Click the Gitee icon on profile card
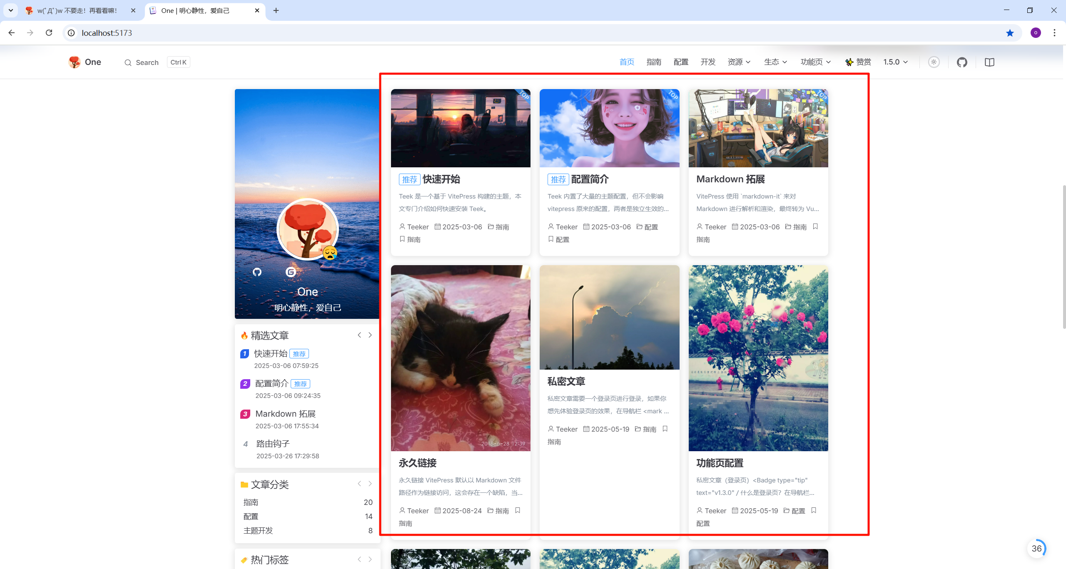 click(x=291, y=272)
